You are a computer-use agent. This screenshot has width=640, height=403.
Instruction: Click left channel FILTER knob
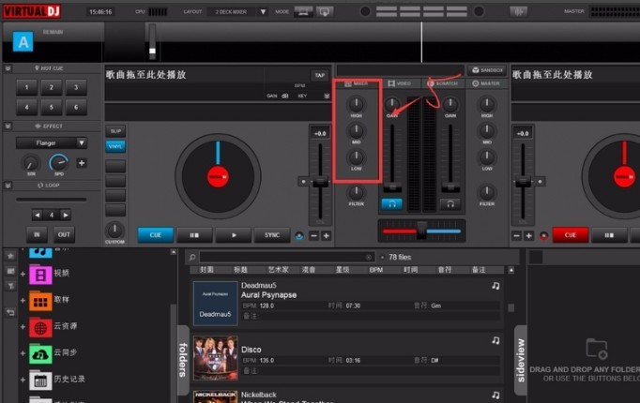coord(357,192)
